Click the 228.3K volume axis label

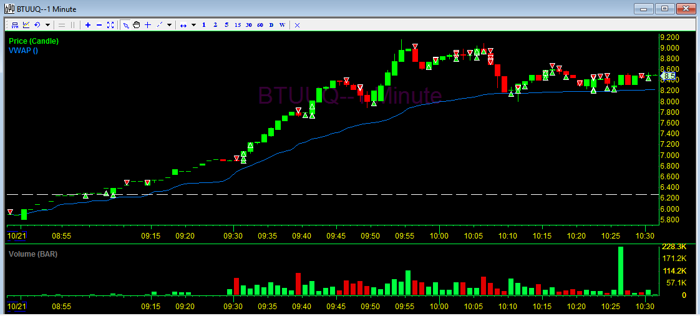point(675,247)
